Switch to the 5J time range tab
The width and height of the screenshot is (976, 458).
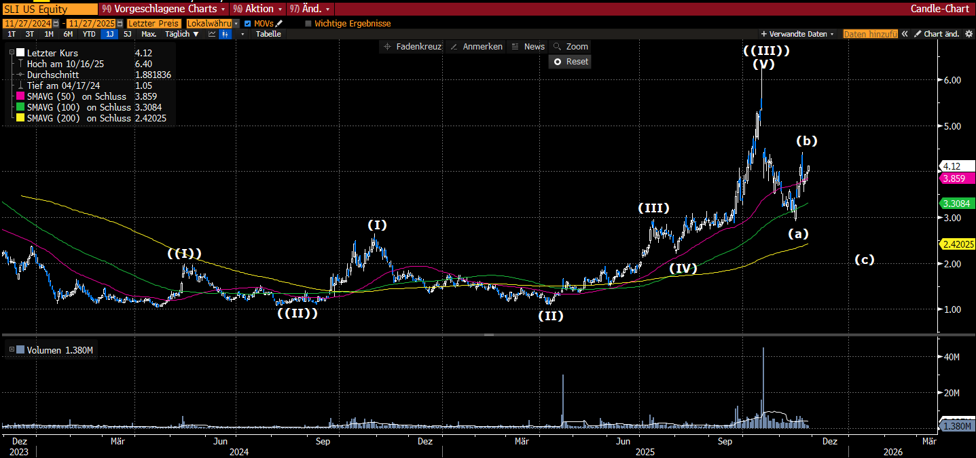pyautogui.click(x=127, y=34)
